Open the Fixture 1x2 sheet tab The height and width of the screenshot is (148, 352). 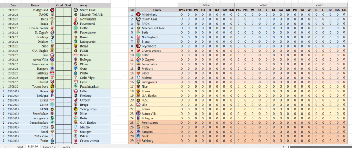[49, 146]
